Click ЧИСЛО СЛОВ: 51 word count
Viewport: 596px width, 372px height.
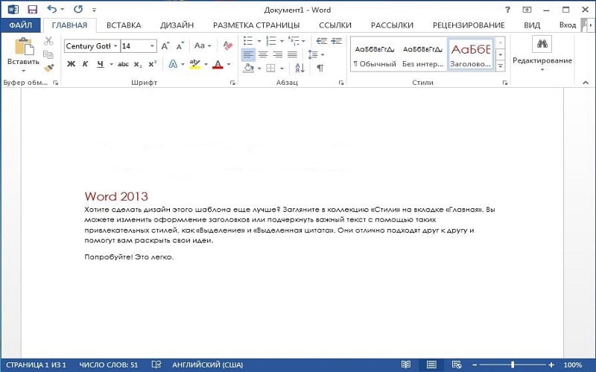108,365
